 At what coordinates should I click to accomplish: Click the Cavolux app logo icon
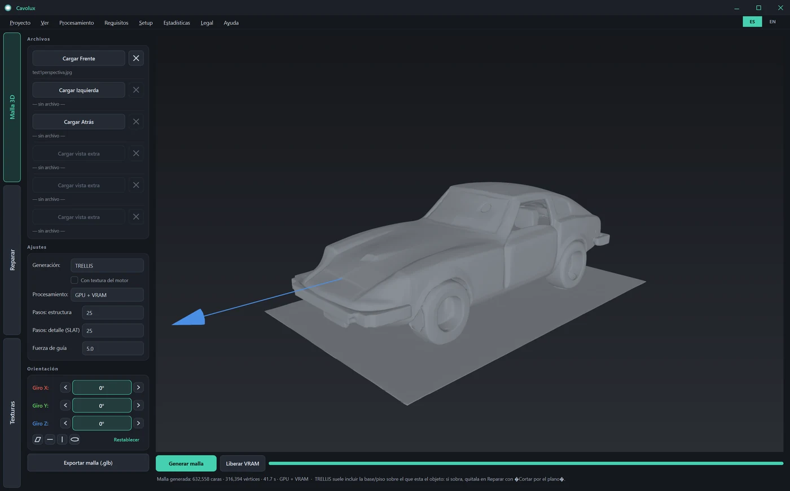[8, 8]
